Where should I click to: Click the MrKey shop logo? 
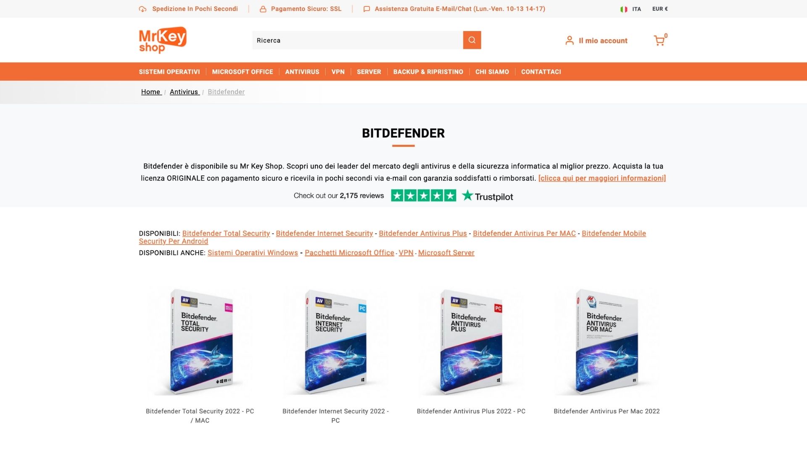[163, 40]
